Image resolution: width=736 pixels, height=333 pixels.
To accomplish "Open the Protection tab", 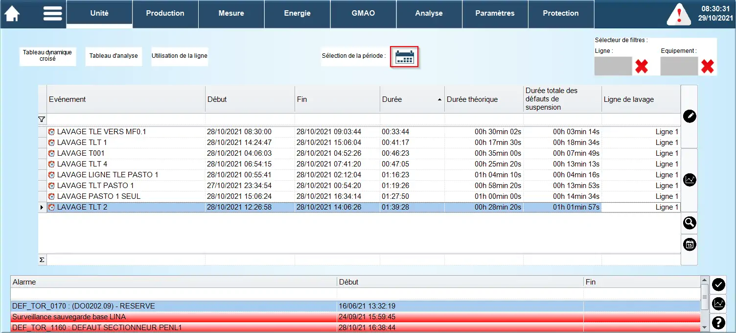I will [x=561, y=13].
